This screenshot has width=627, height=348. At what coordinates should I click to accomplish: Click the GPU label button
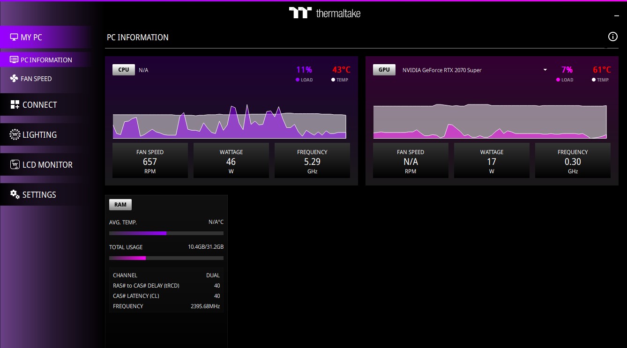pos(384,70)
